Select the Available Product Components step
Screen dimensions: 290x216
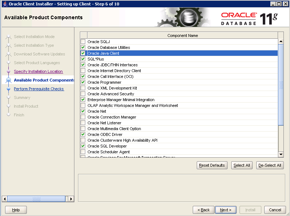click(44, 80)
